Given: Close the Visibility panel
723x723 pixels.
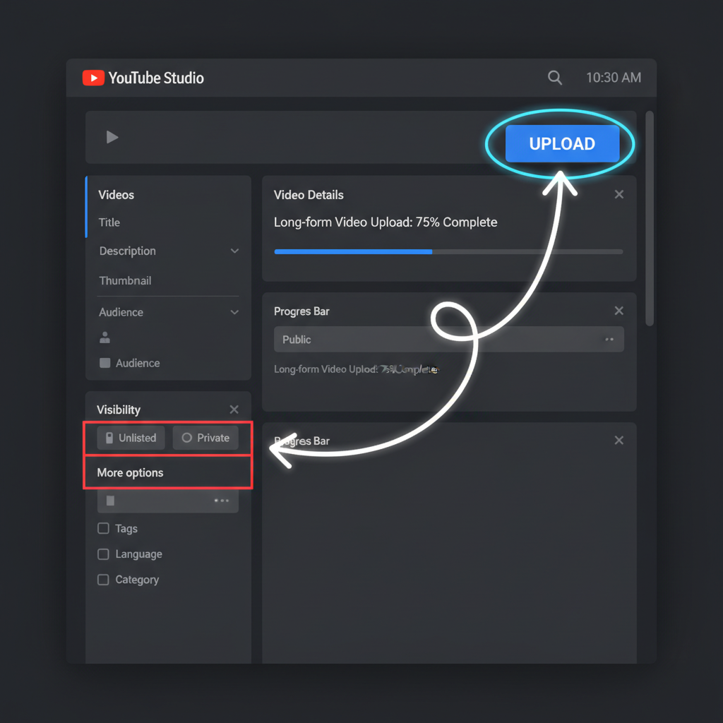Looking at the screenshot, I should point(234,410).
